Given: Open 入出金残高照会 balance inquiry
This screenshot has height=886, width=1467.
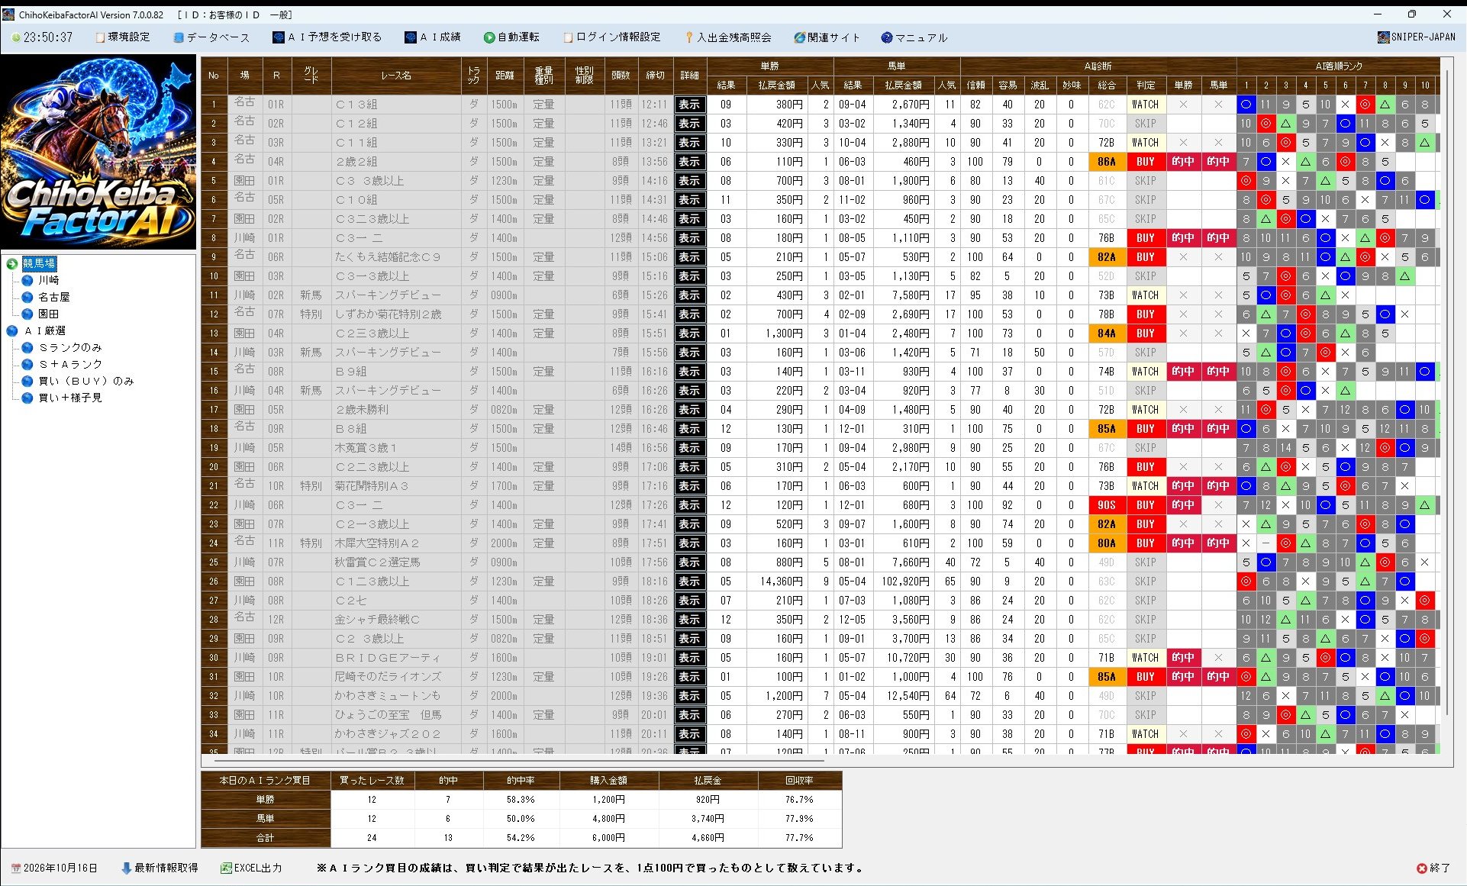Looking at the screenshot, I should (x=728, y=37).
